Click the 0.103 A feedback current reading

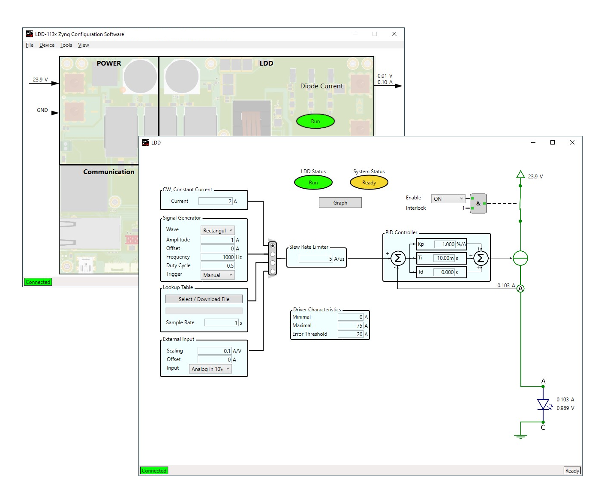506,285
